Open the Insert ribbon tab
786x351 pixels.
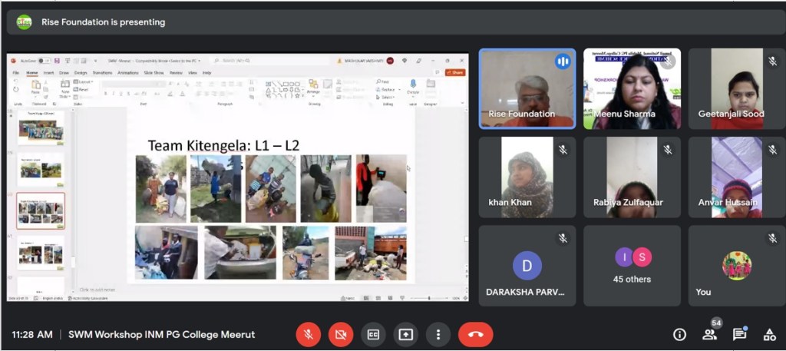tap(48, 72)
